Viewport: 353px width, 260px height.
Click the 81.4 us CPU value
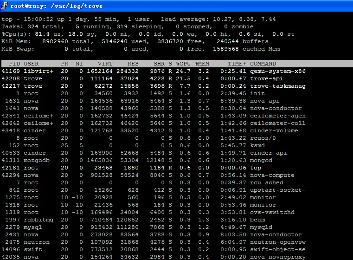pos(42,34)
